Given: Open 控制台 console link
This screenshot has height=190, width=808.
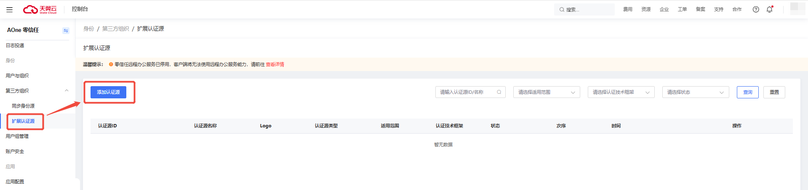Looking at the screenshot, I should point(80,9).
